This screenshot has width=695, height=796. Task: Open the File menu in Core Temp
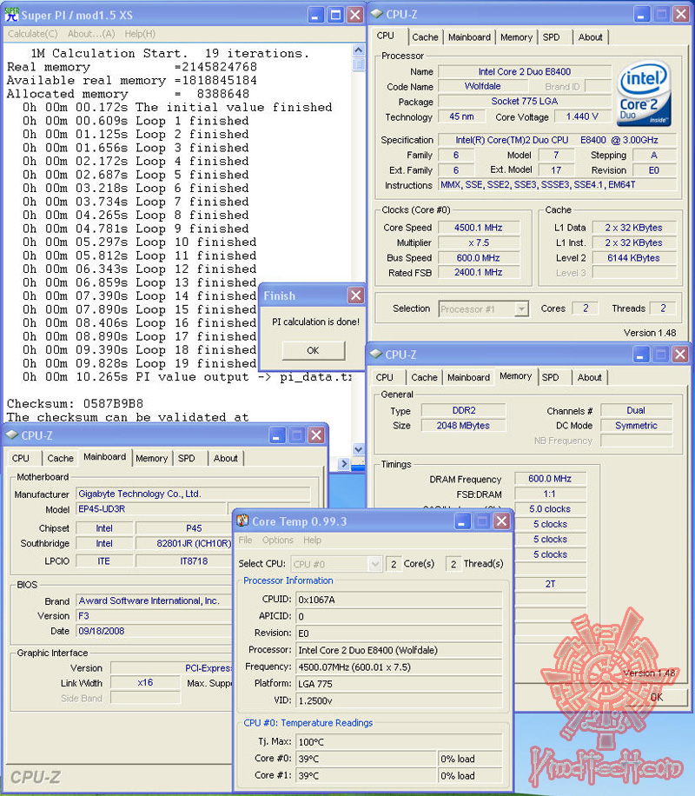pyautogui.click(x=246, y=540)
